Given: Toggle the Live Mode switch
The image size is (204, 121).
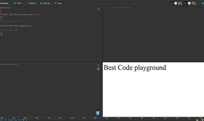Looking at the screenshot, I should [173, 3].
